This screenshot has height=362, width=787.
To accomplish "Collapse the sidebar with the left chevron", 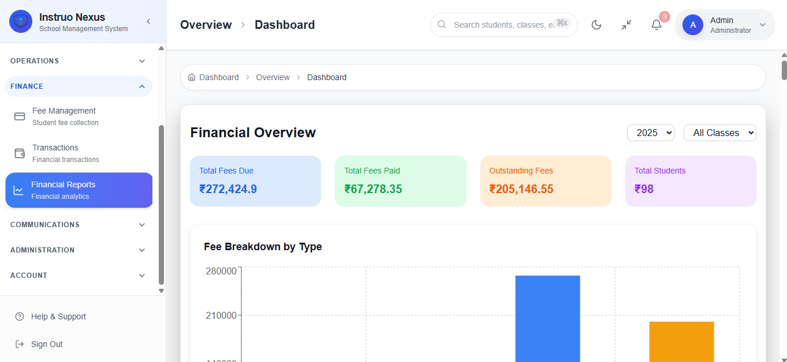I will click(x=148, y=21).
